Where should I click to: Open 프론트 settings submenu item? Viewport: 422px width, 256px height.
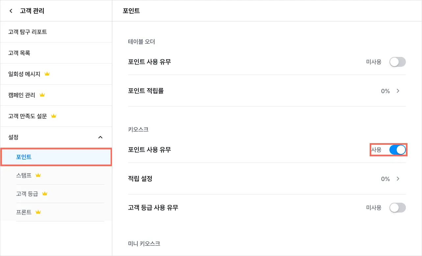point(24,212)
